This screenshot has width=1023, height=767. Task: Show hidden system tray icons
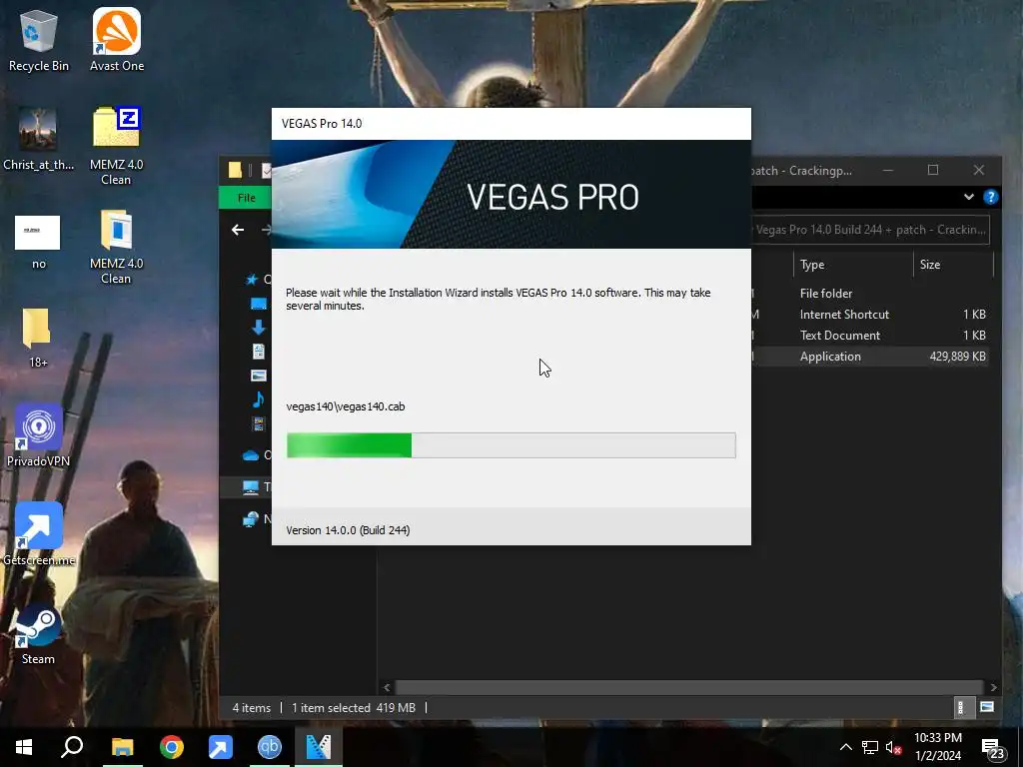pyautogui.click(x=845, y=747)
